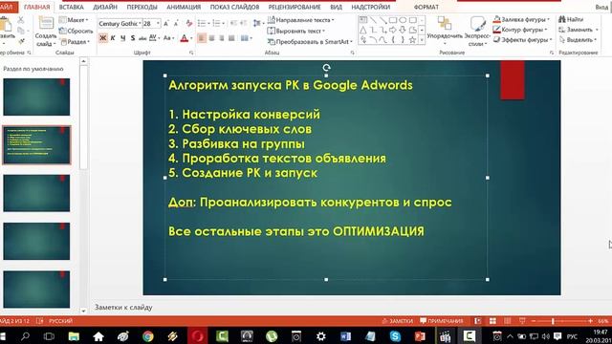Expand the shapes gallery more arrow
Viewport: 612px width, 344px height.
click(x=422, y=40)
